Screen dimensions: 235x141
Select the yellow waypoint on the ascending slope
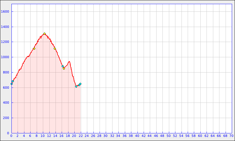(x=34, y=48)
